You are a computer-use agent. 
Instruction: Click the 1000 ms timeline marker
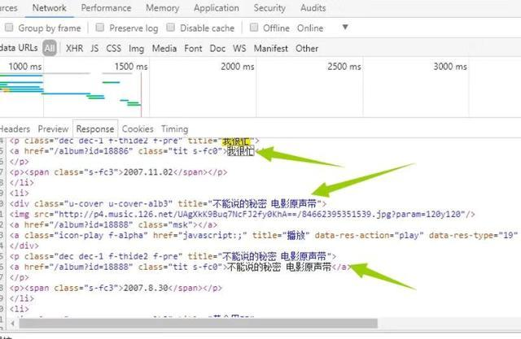[x=25, y=67]
